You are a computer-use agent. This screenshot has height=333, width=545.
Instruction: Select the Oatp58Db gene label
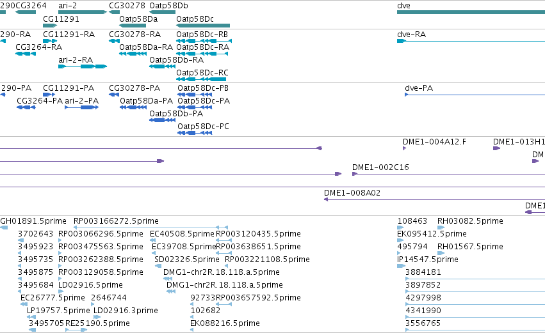click(168, 6)
